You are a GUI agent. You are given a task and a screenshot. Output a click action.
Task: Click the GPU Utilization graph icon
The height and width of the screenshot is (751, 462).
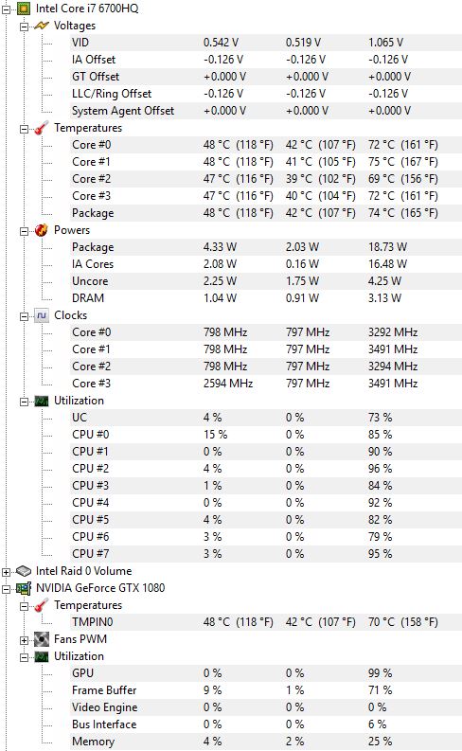(x=42, y=656)
